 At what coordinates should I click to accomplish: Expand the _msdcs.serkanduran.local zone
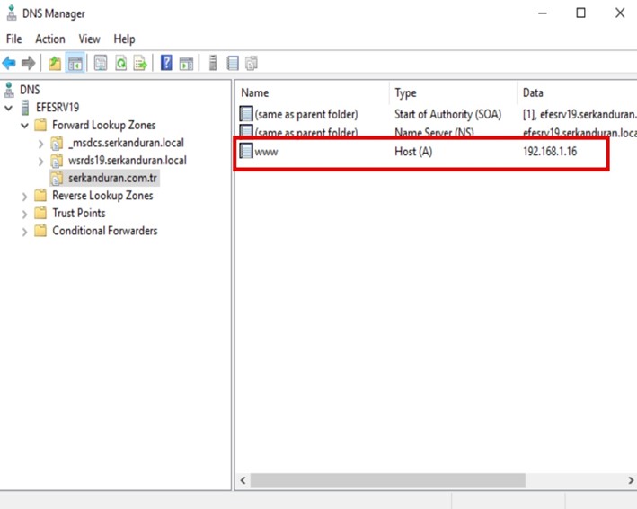click(x=41, y=144)
